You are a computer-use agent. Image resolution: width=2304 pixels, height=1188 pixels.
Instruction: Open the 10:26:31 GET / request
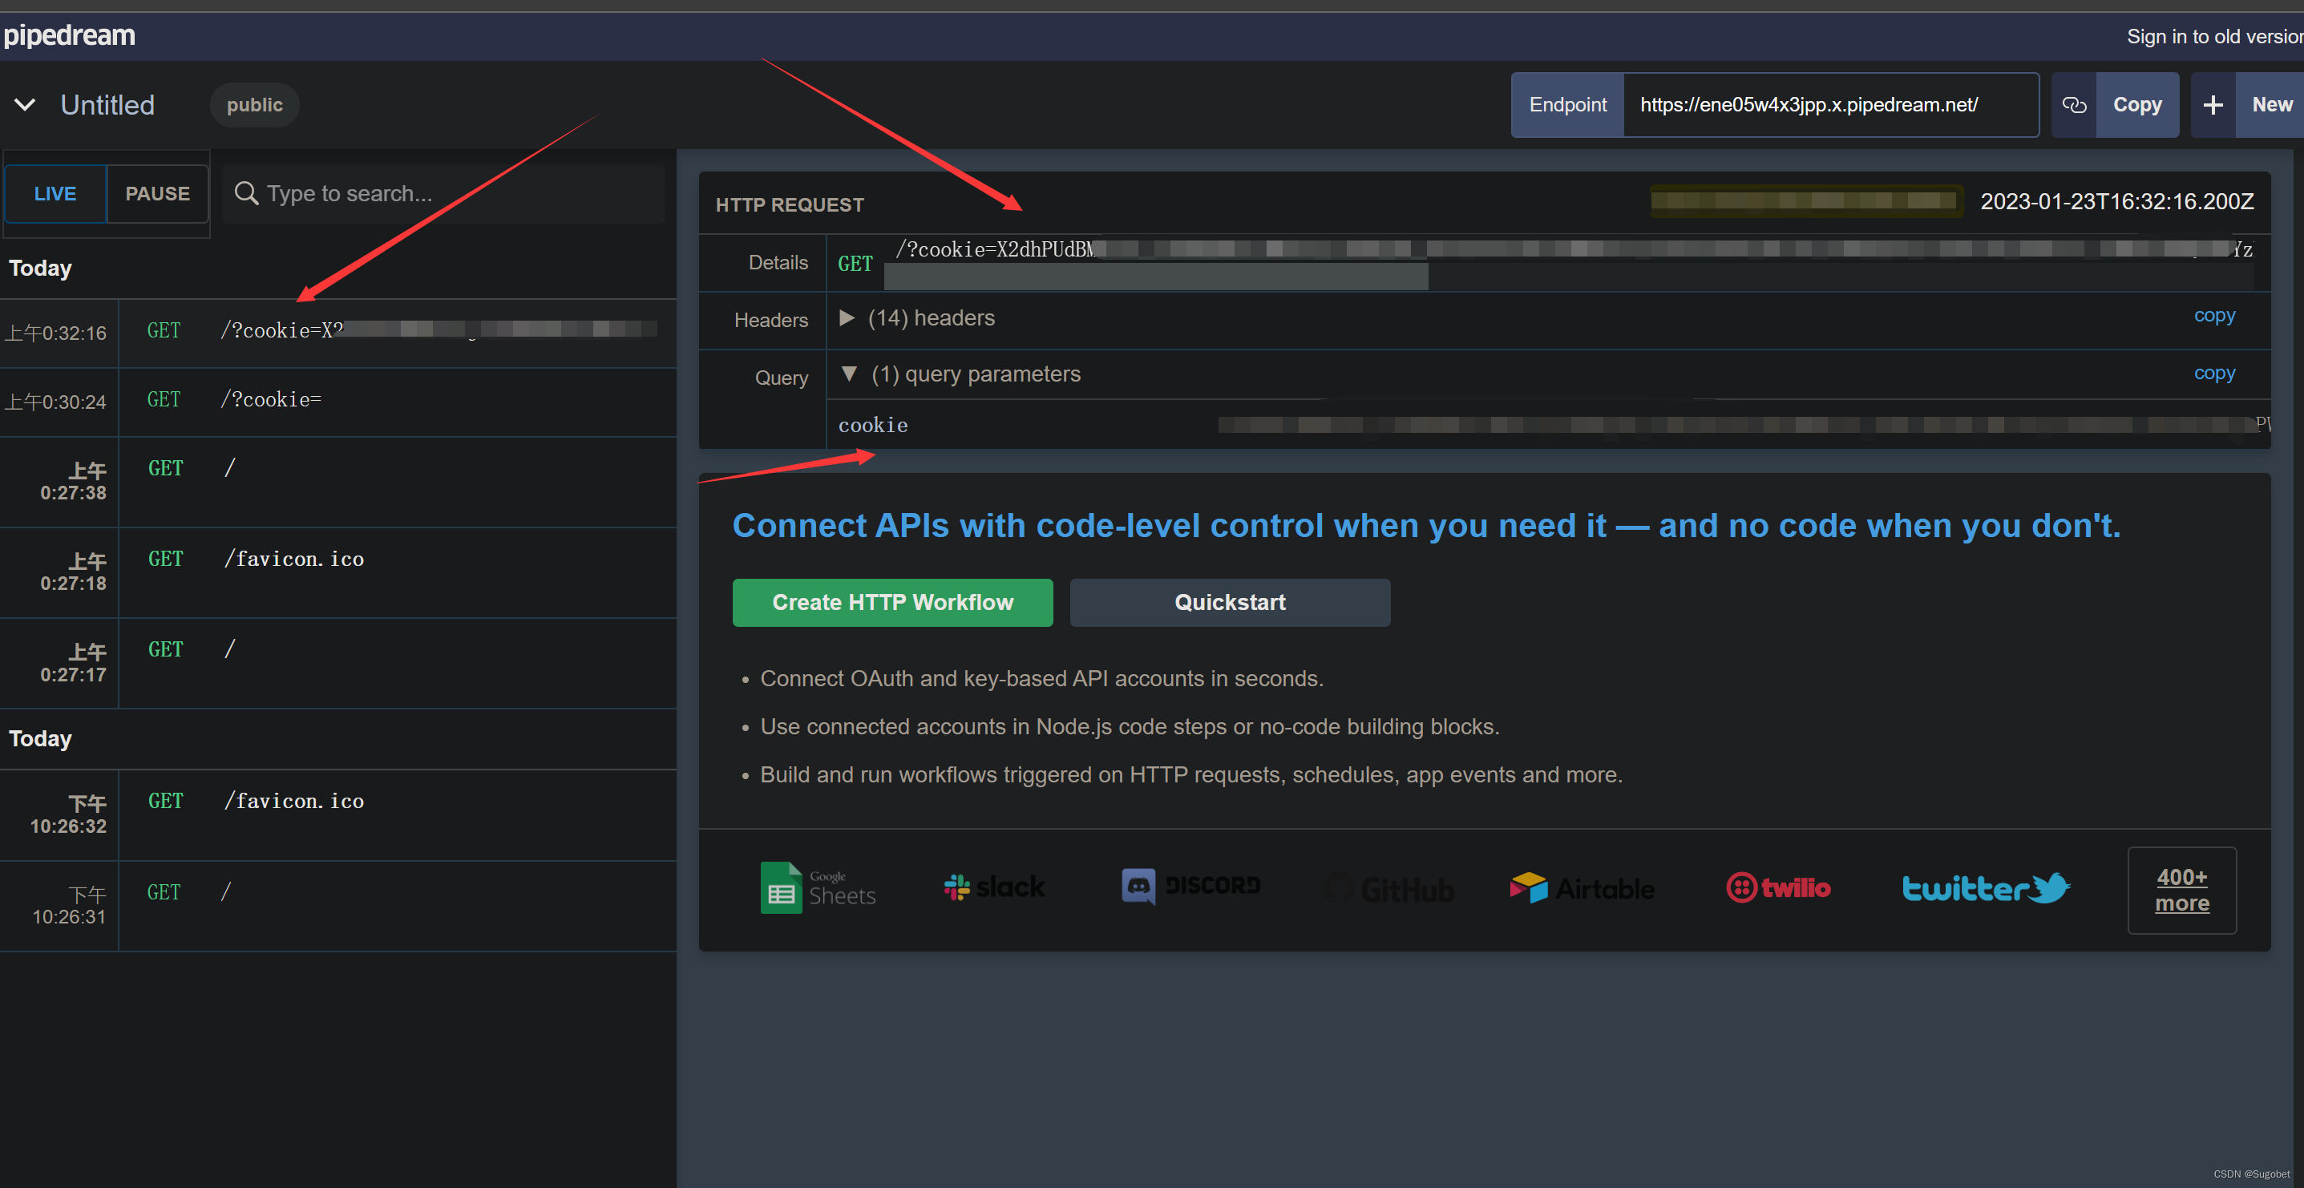pos(338,905)
